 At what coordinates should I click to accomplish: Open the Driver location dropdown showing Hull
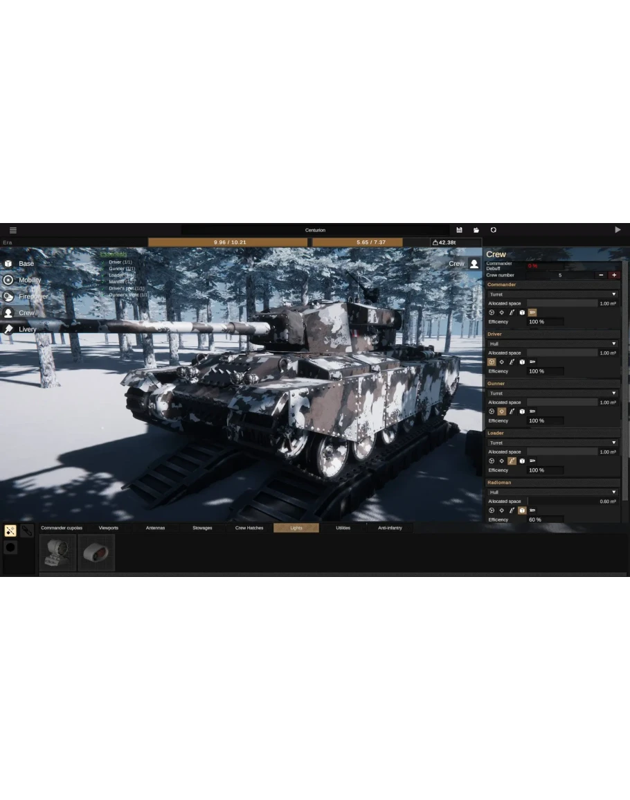tap(552, 344)
